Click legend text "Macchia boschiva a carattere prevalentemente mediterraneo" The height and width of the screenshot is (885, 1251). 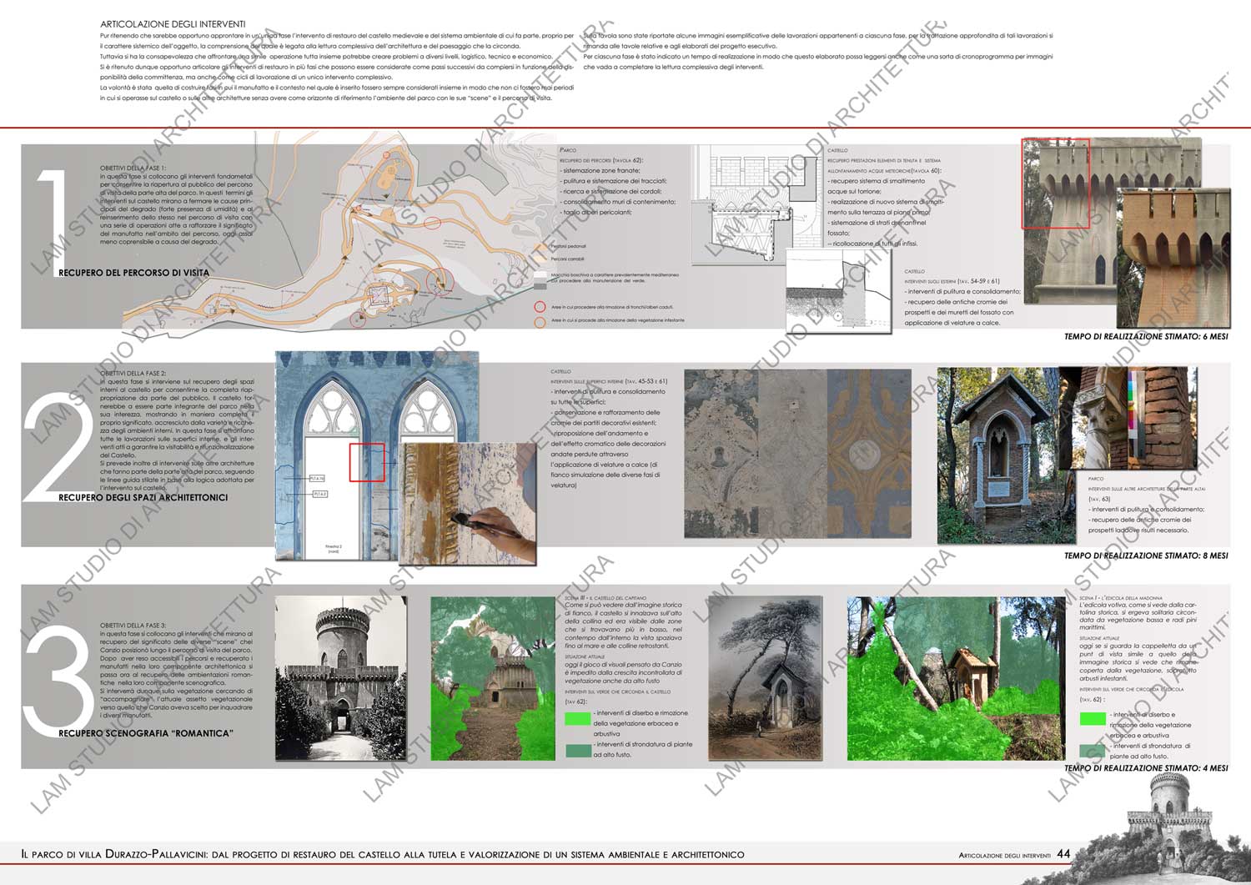[x=615, y=274]
